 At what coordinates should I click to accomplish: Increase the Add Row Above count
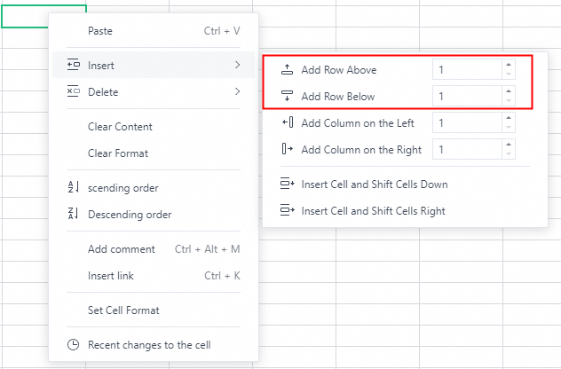[508, 65]
